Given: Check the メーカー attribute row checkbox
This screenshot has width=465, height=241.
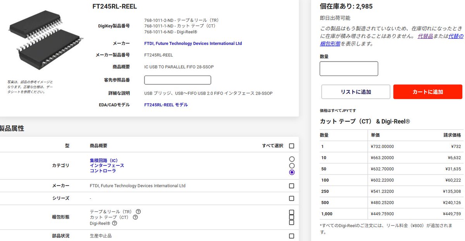Looking at the screenshot, I should click(x=291, y=186).
